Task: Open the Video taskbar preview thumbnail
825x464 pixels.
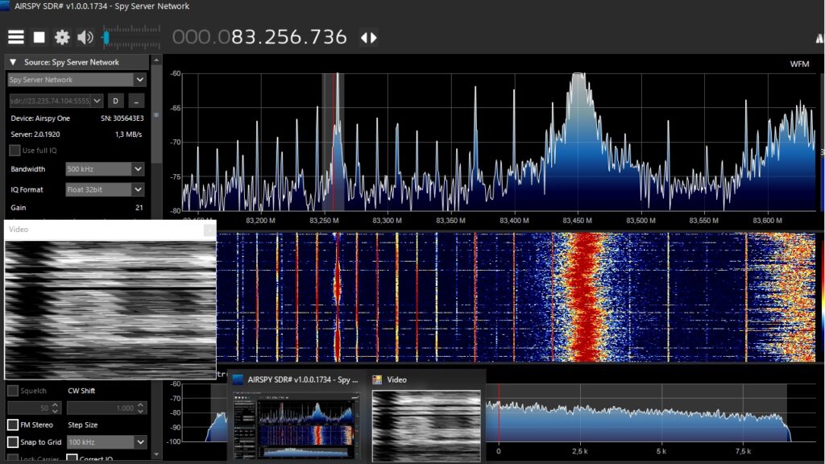Action: [x=426, y=426]
